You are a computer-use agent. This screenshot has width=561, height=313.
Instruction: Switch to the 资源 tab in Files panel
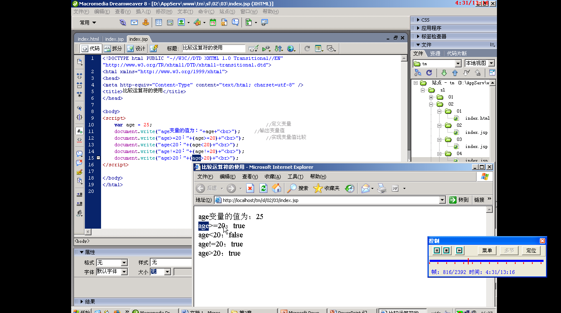[435, 54]
